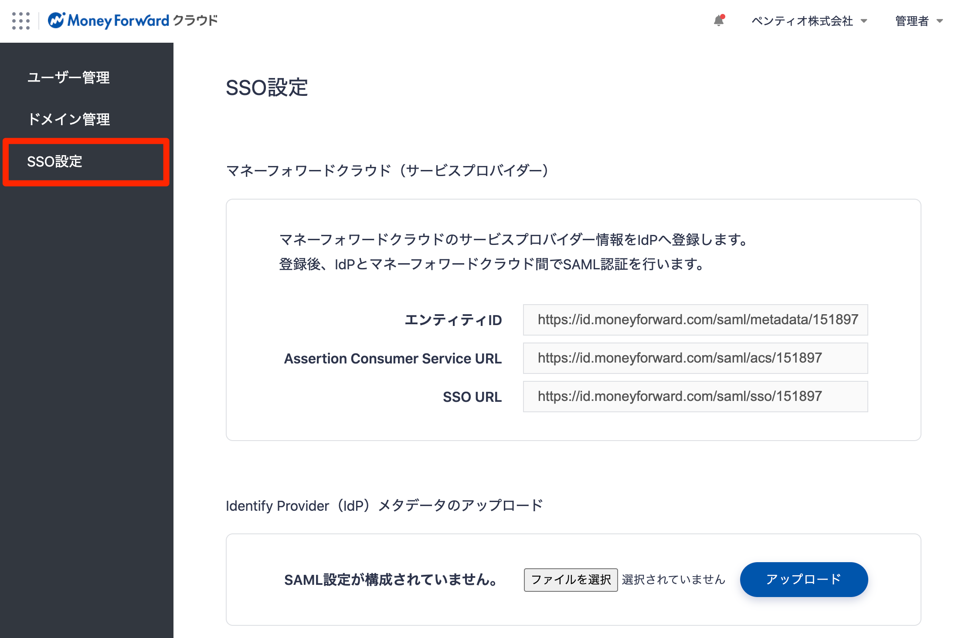Go to ドメイン管理 in the sidebar
This screenshot has width=972, height=638.
click(68, 119)
